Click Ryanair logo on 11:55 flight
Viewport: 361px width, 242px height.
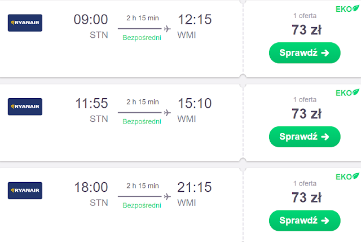tap(25, 107)
